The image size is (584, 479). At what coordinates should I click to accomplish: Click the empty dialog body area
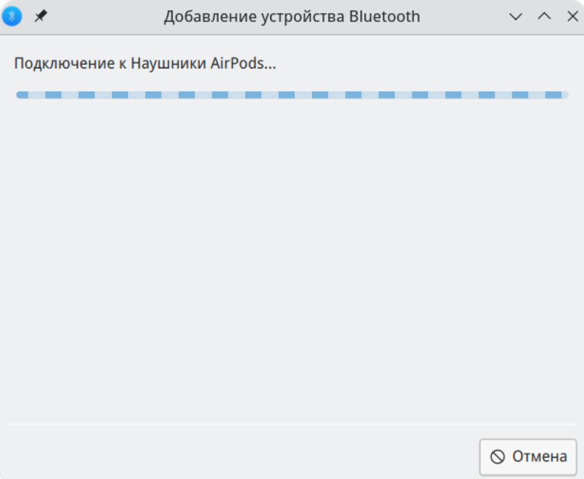coord(292,260)
